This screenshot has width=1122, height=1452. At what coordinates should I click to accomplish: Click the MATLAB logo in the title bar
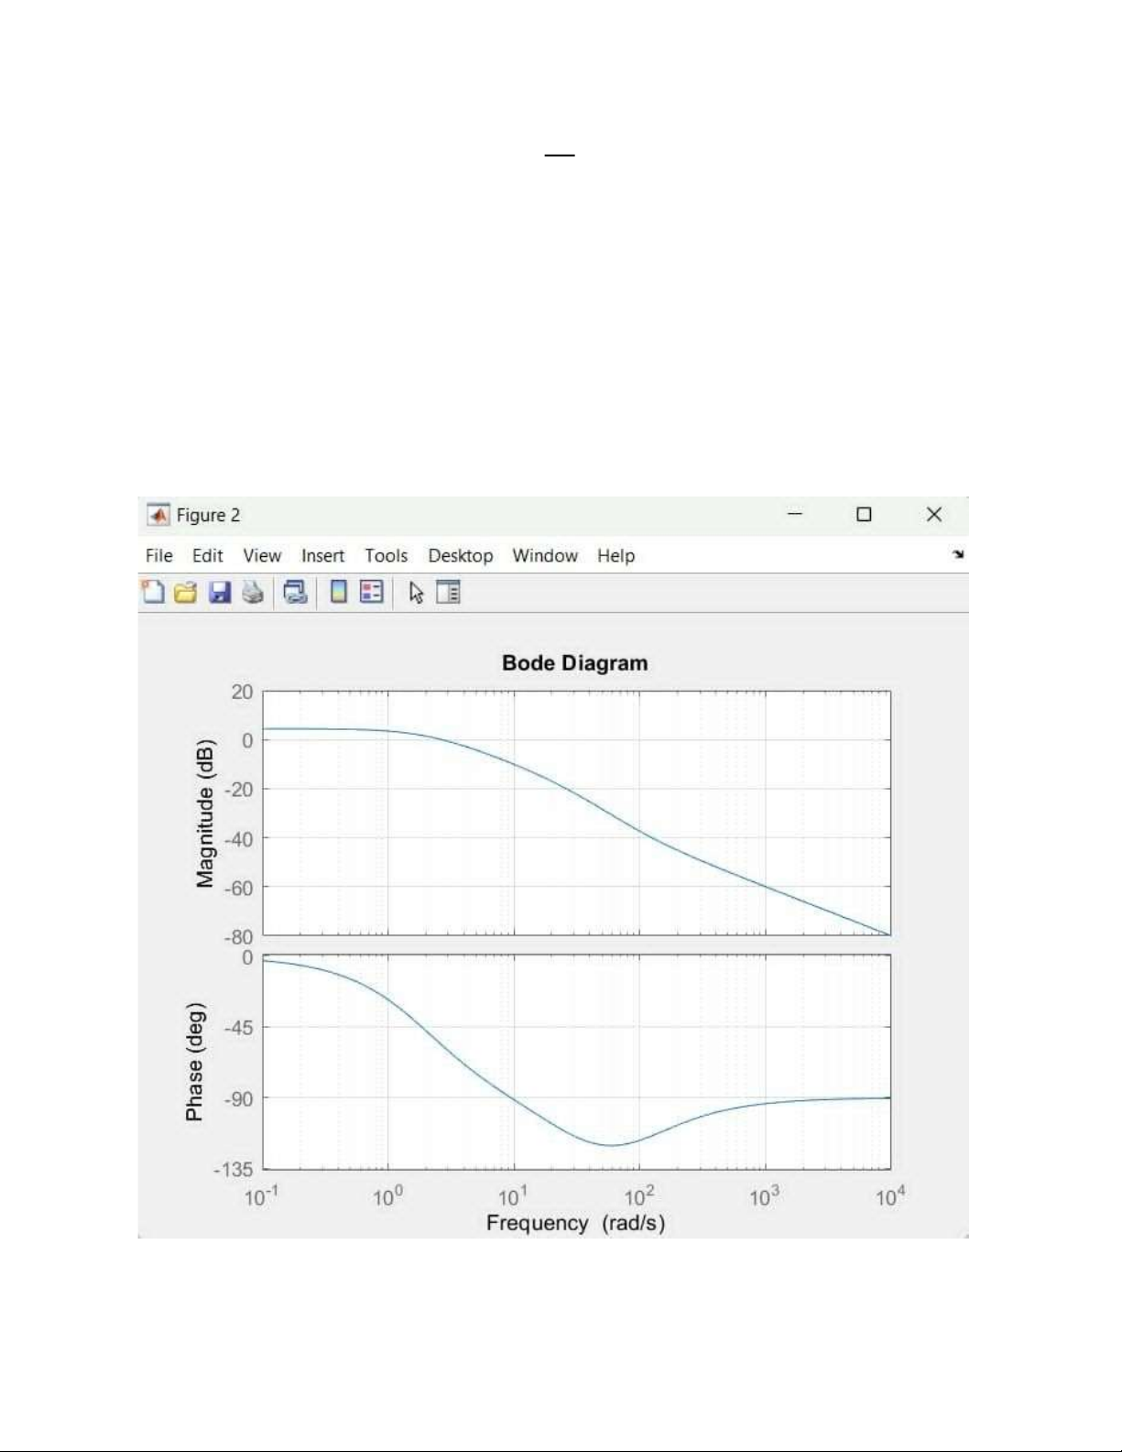[x=158, y=515]
